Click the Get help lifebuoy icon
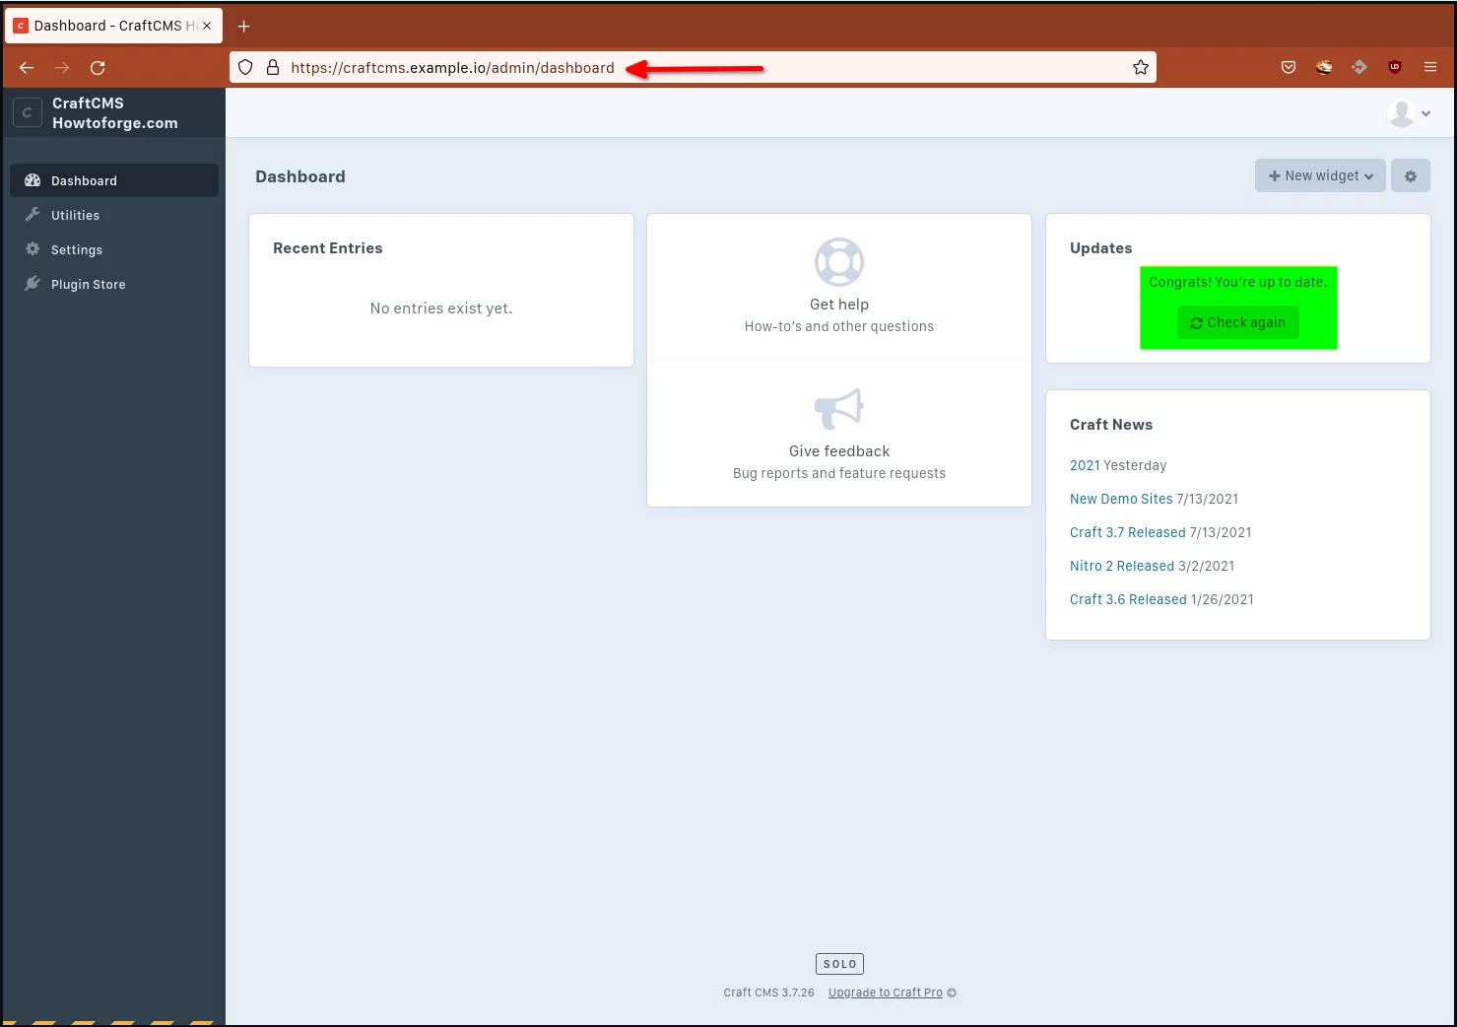Viewport: 1457px width, 1027px height. point(839,261)
